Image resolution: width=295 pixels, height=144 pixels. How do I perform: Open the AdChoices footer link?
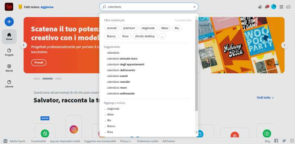click(x=169, y=141)
